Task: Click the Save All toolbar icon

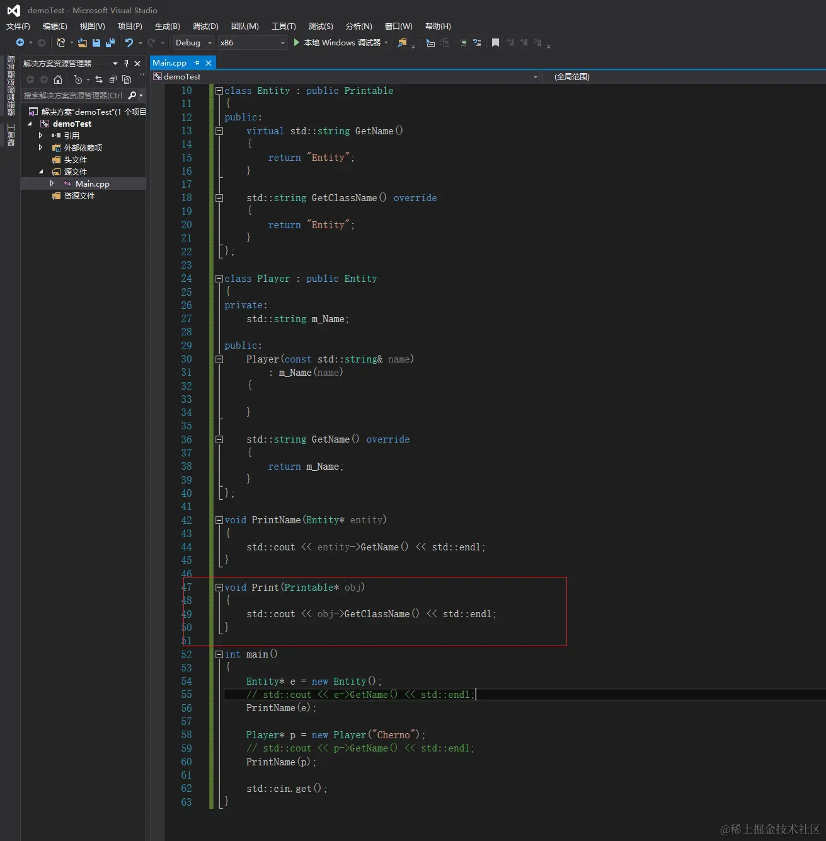Action: pyautogui.click(x=110, y=43)
